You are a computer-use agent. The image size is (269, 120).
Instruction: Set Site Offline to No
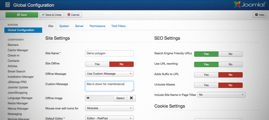click(121, 64)
